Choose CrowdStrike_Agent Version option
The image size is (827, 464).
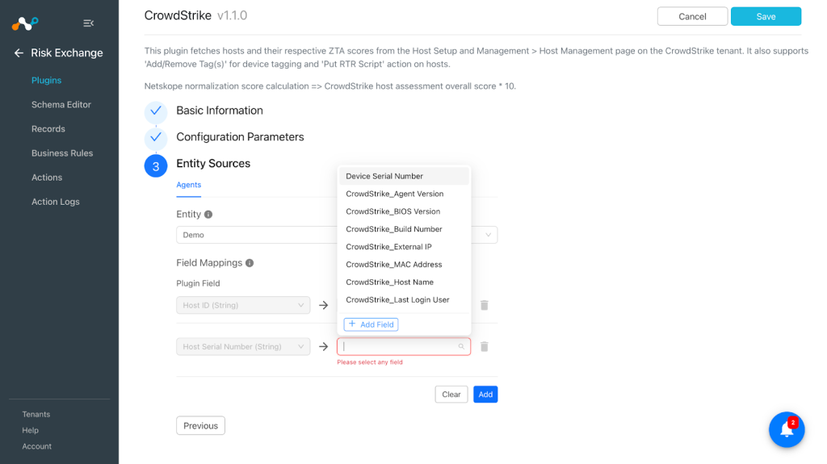[404, 194]
